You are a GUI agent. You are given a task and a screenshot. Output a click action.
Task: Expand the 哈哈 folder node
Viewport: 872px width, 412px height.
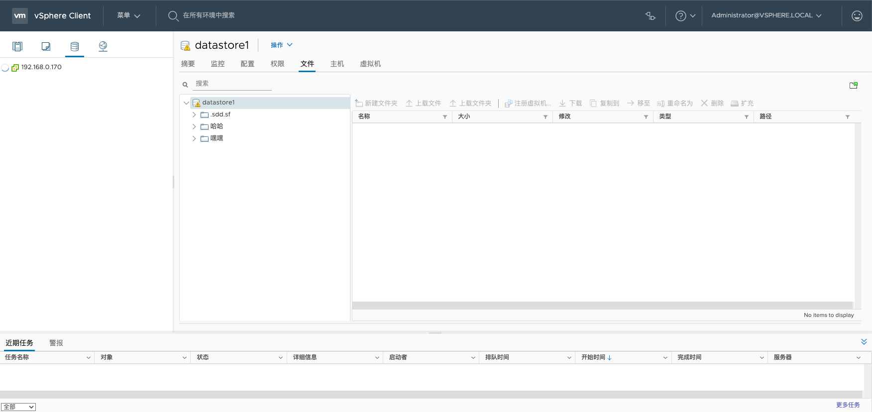click(194, 126)
